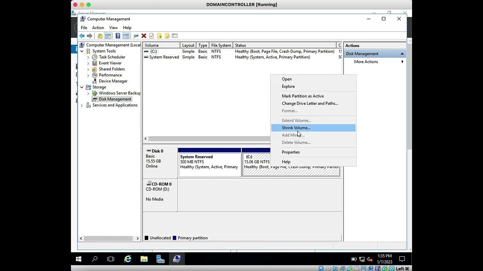
Task: Choose Shrink Volume from the context menu
Action: point(313,128)
